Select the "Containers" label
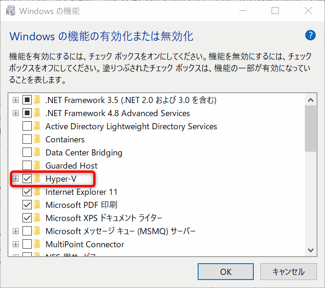This screenshot has height=288, width=325. (x=65, y=140)
